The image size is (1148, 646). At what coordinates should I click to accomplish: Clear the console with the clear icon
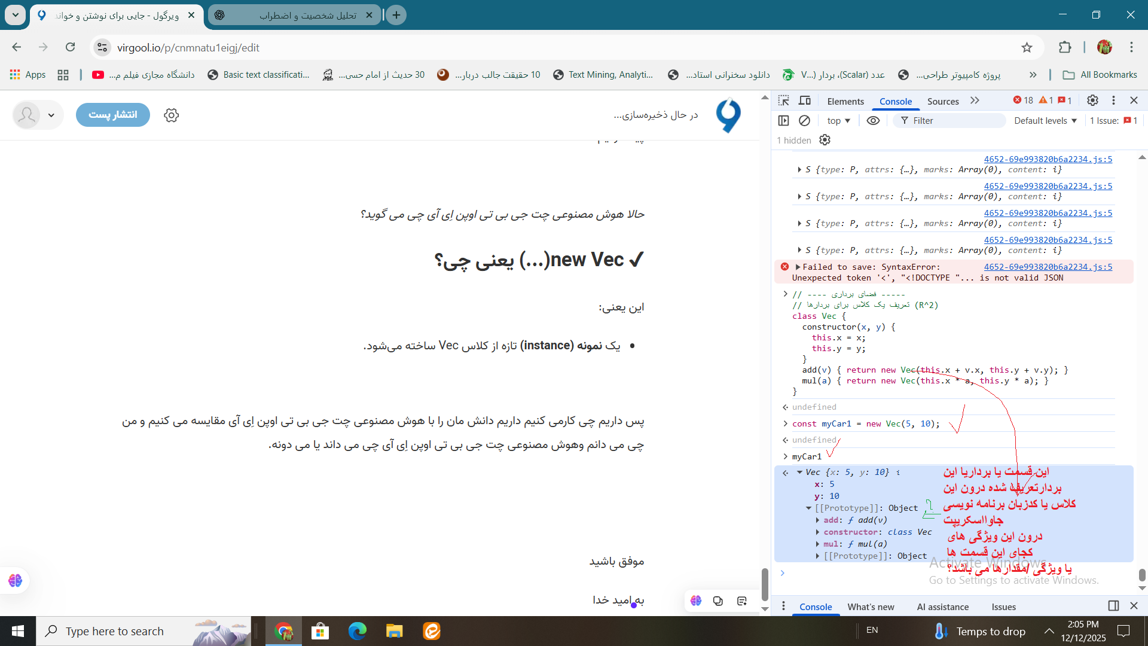(x=804, y=121)
